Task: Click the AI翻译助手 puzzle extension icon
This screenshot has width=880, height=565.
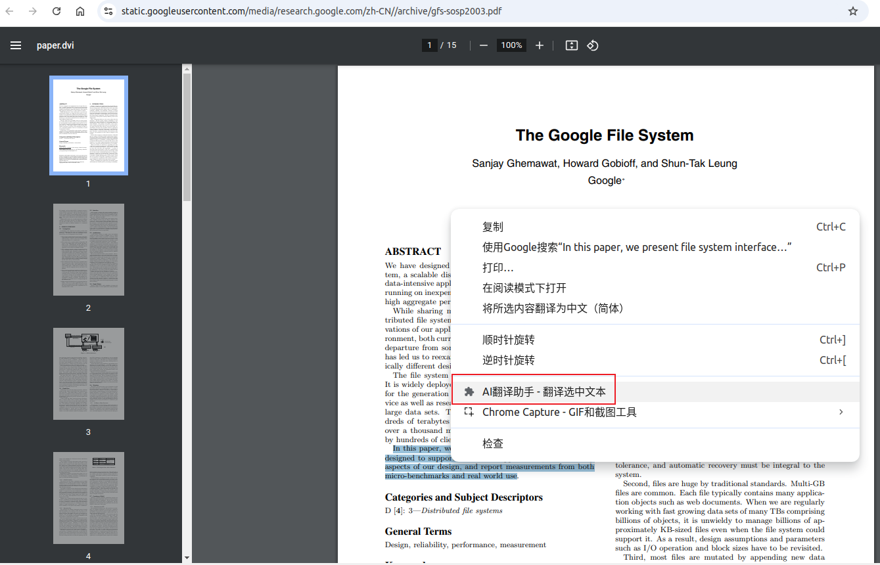Action: (469, 392)
